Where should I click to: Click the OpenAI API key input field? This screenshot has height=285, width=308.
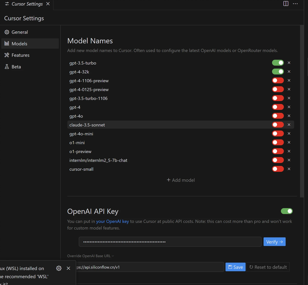[x=170, y=242]
